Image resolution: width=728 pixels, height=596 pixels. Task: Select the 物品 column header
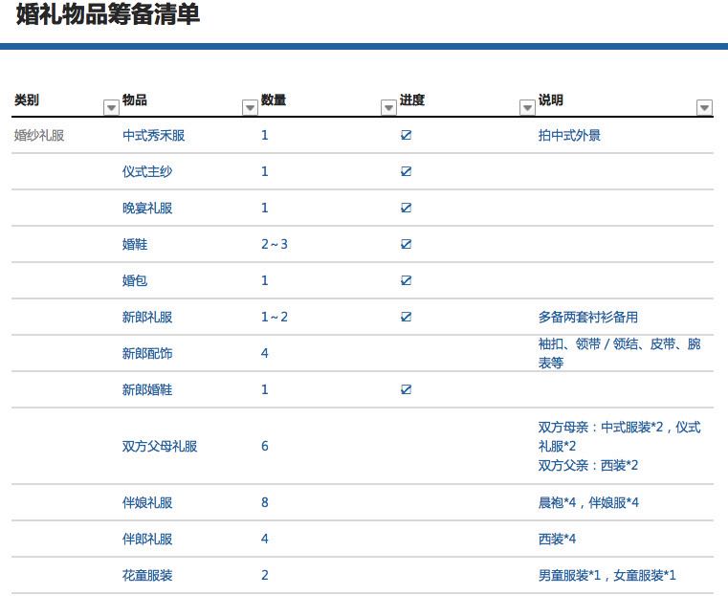135,99
